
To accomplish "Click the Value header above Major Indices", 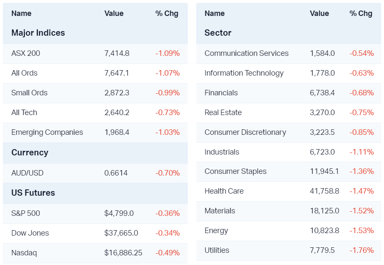I will (x=114, y=13).
